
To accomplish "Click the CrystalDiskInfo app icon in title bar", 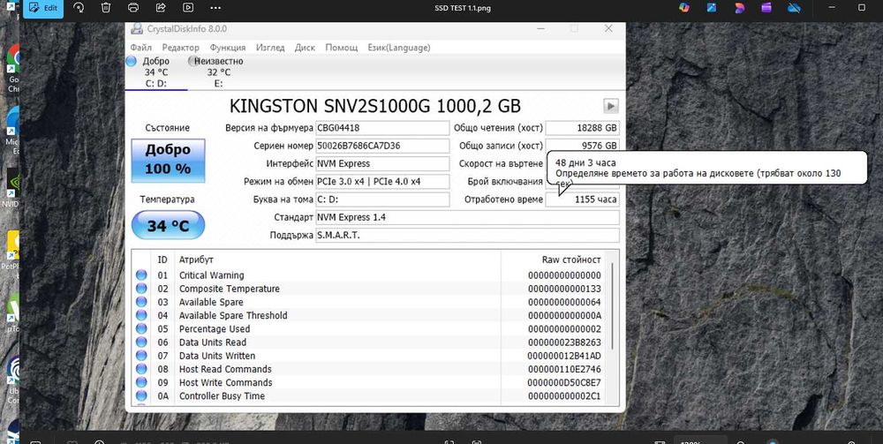I will tap(136, 29).
